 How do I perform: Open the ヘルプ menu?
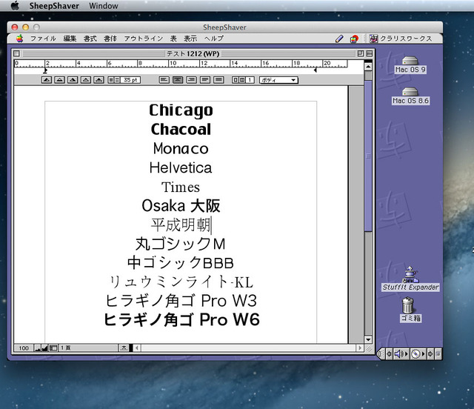(x=214, y=39)
